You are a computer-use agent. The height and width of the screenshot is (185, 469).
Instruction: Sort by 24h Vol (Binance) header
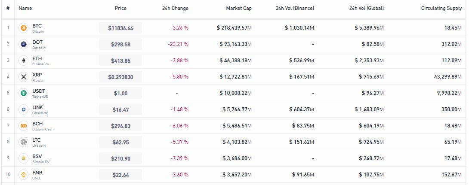295,8
